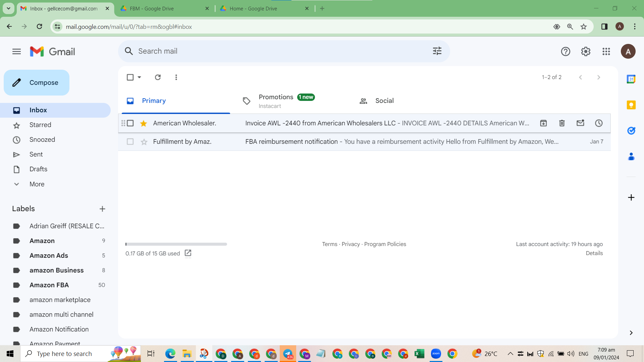The image size is (644, 362).
Task: Open Microsoft Edge from the taskbar
Action: click(170, 354)
